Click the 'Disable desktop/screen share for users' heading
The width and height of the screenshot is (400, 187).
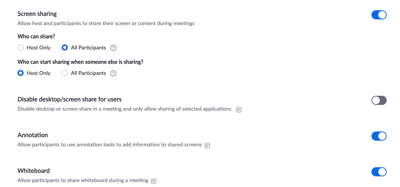70,99
